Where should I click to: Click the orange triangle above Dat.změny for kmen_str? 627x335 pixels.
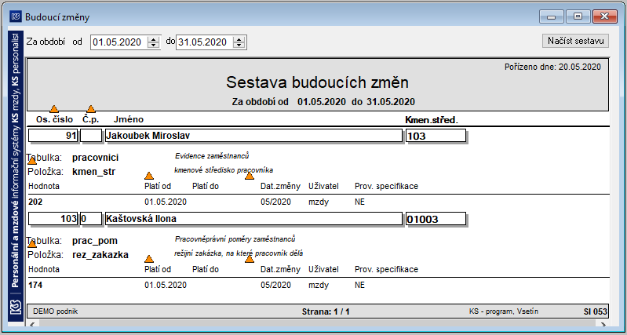tap(250, 176)
